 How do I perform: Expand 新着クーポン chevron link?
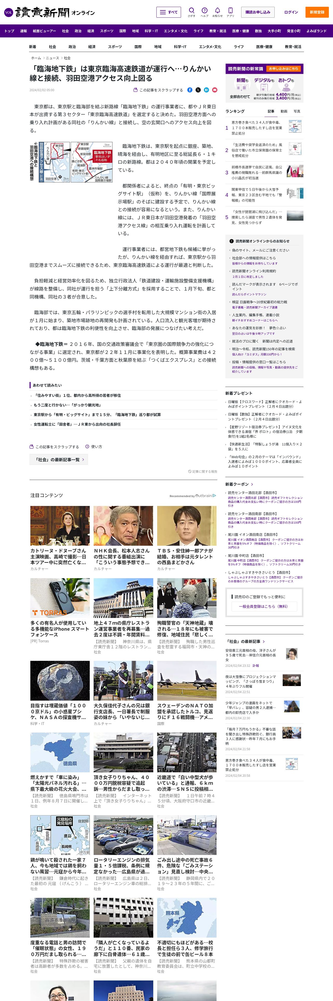click(252, 484)
